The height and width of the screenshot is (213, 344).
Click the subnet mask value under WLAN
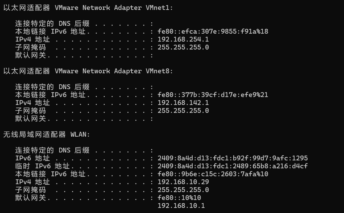click(x=183, y=190)
